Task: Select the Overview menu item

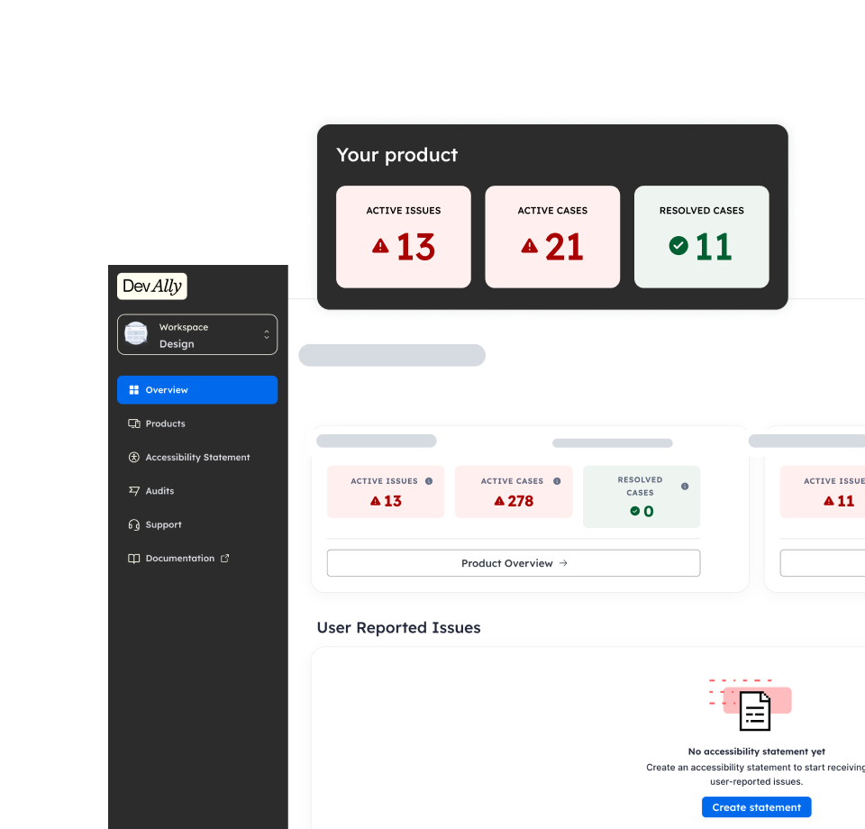Action: [197, 390]
